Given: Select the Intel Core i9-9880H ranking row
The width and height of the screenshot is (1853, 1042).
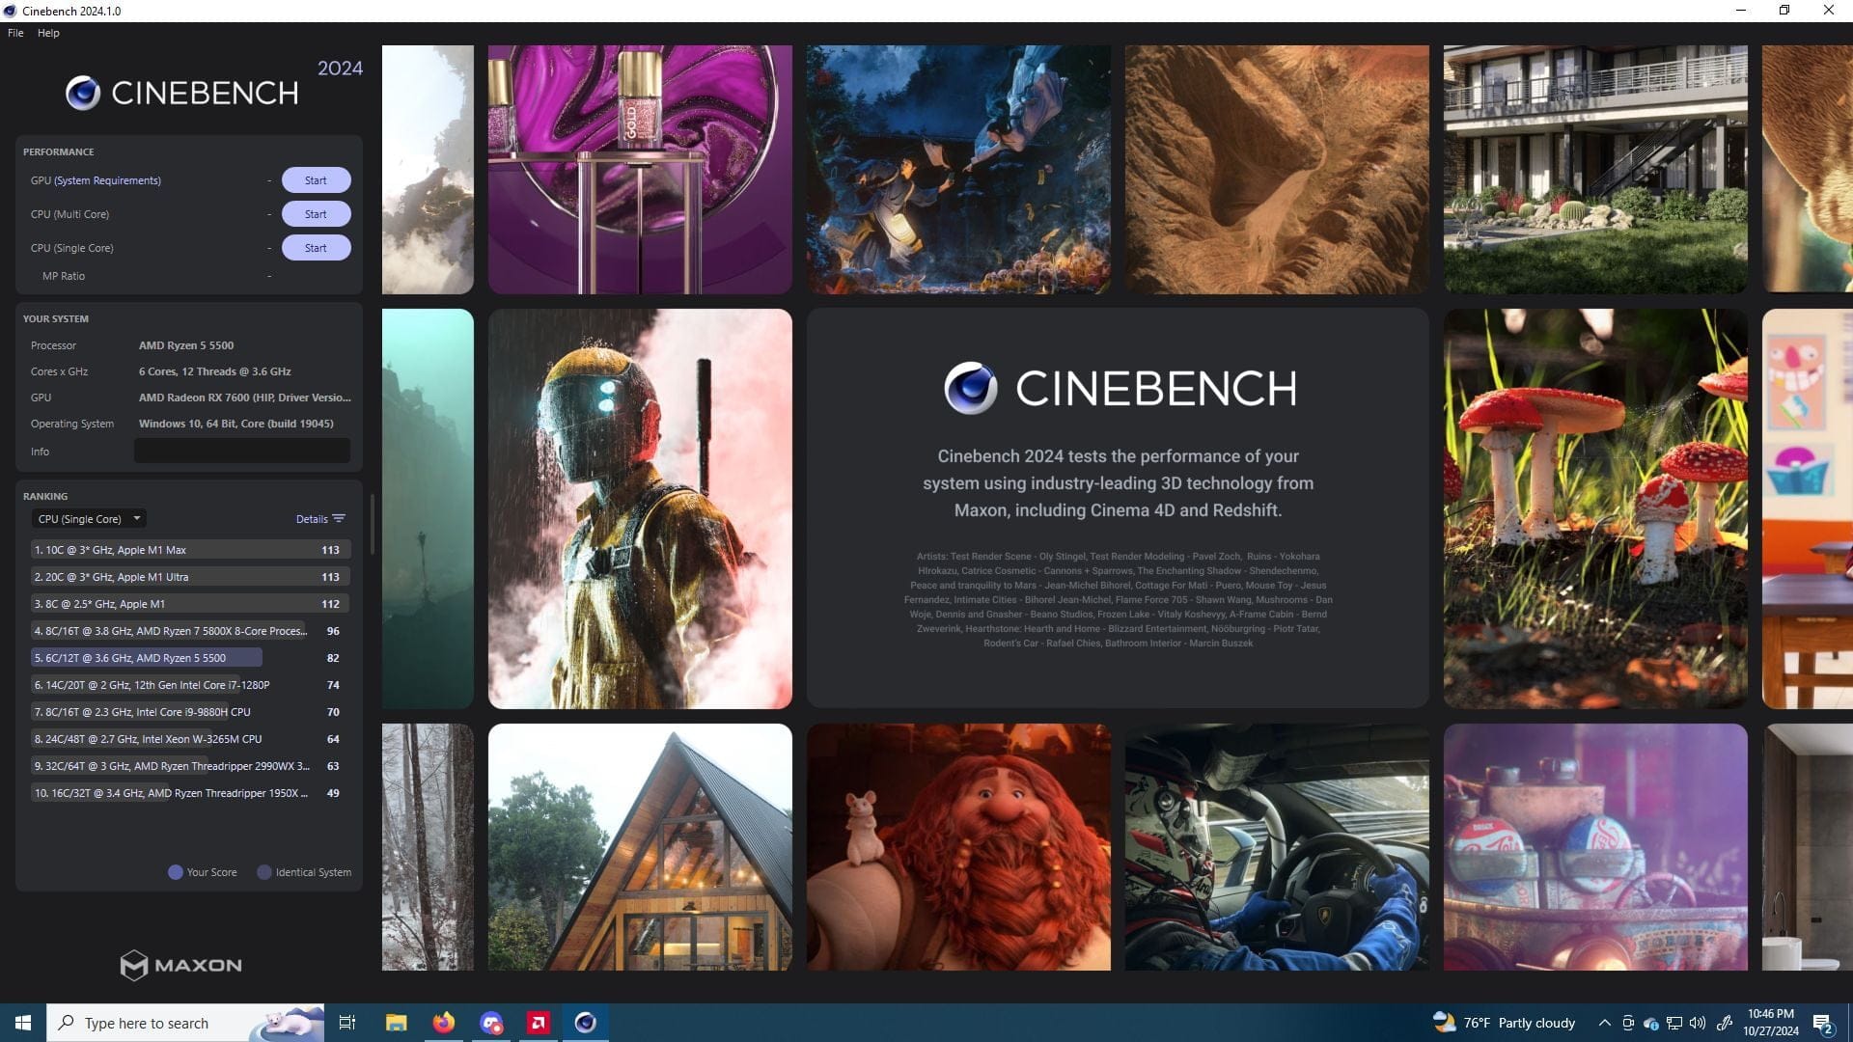Looking at the screenshot, I should [189, 712].
